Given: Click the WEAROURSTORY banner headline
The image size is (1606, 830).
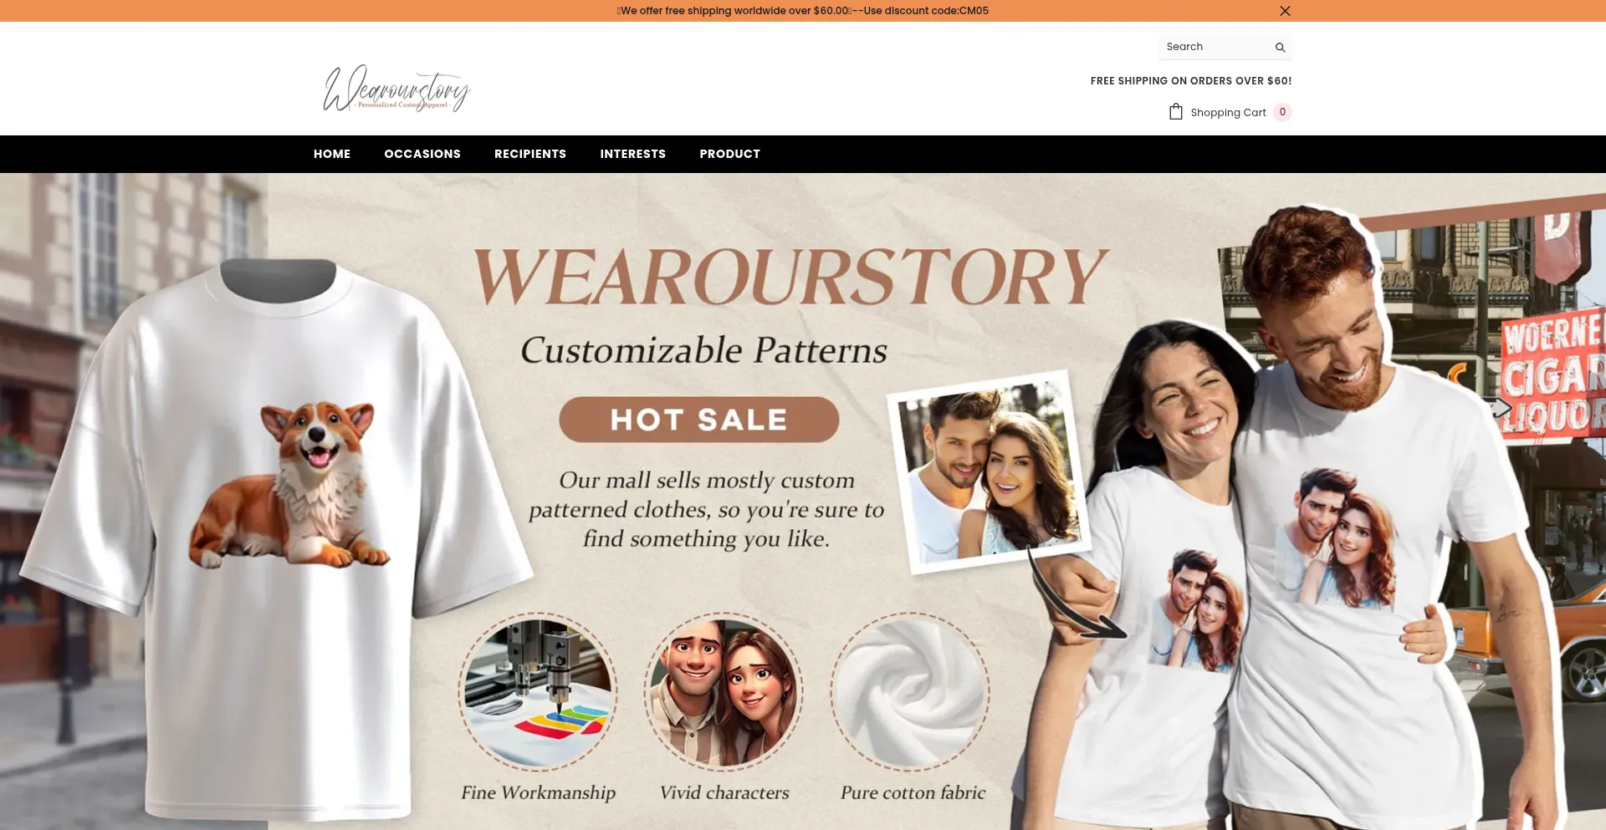Looking at the screenshot, I should (x=790, y=277).
